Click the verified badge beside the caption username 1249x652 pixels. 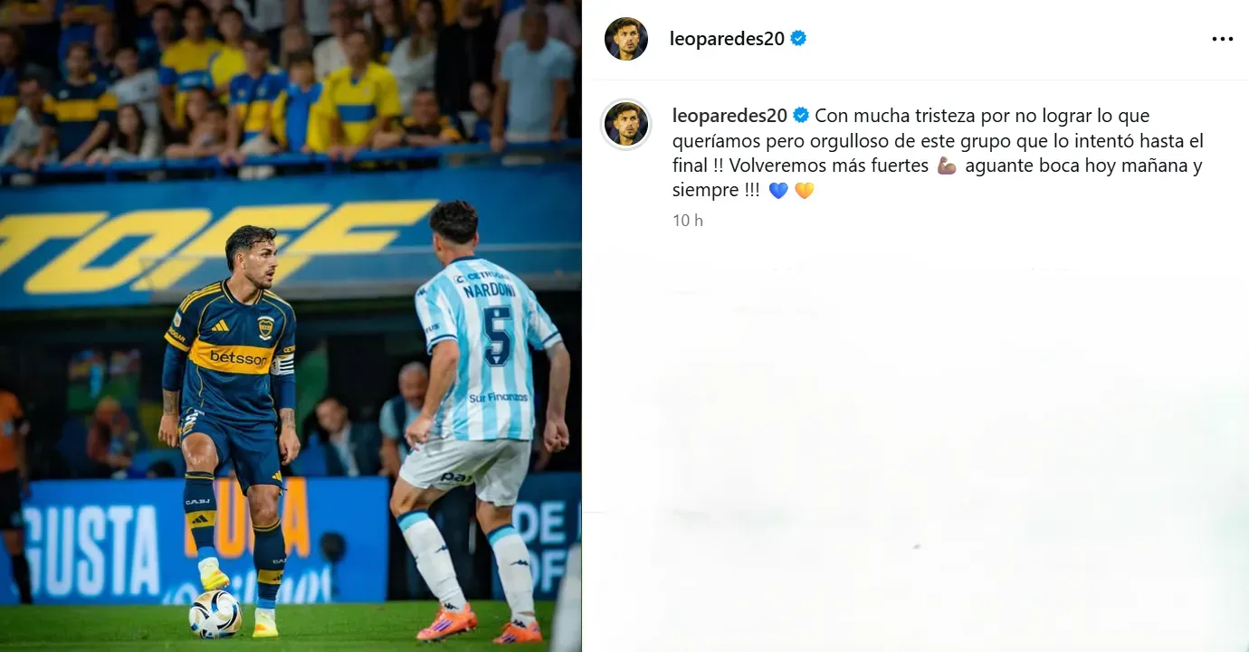pos(801,115)
